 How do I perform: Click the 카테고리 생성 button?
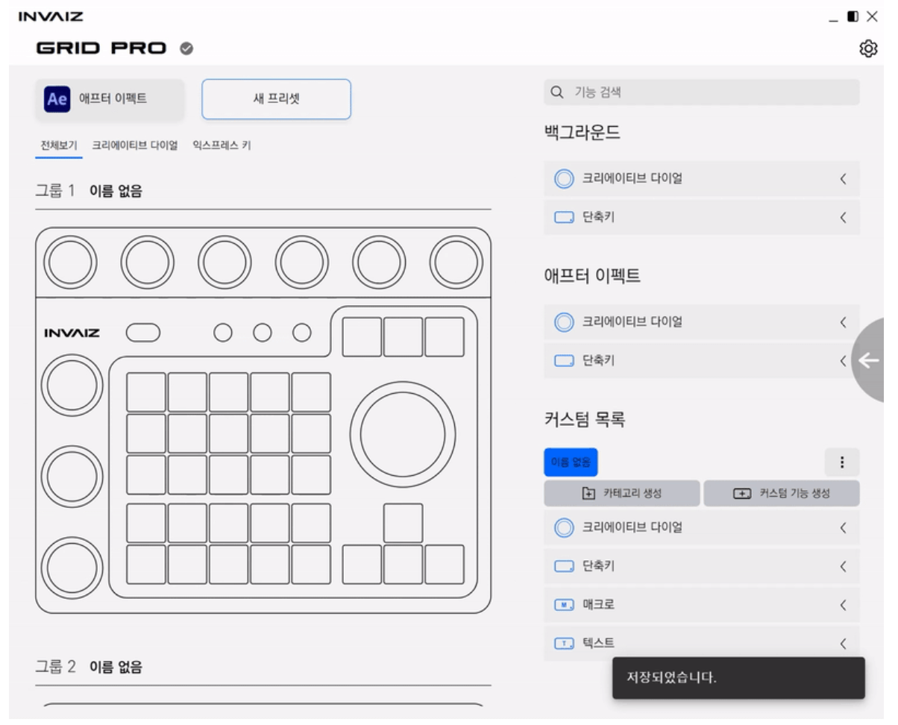622,494
